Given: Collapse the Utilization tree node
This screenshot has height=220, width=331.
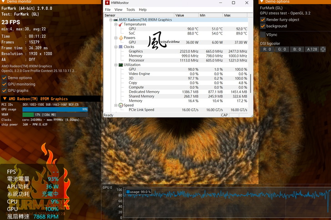Looking at the screenshot, I should coord(116,65).
